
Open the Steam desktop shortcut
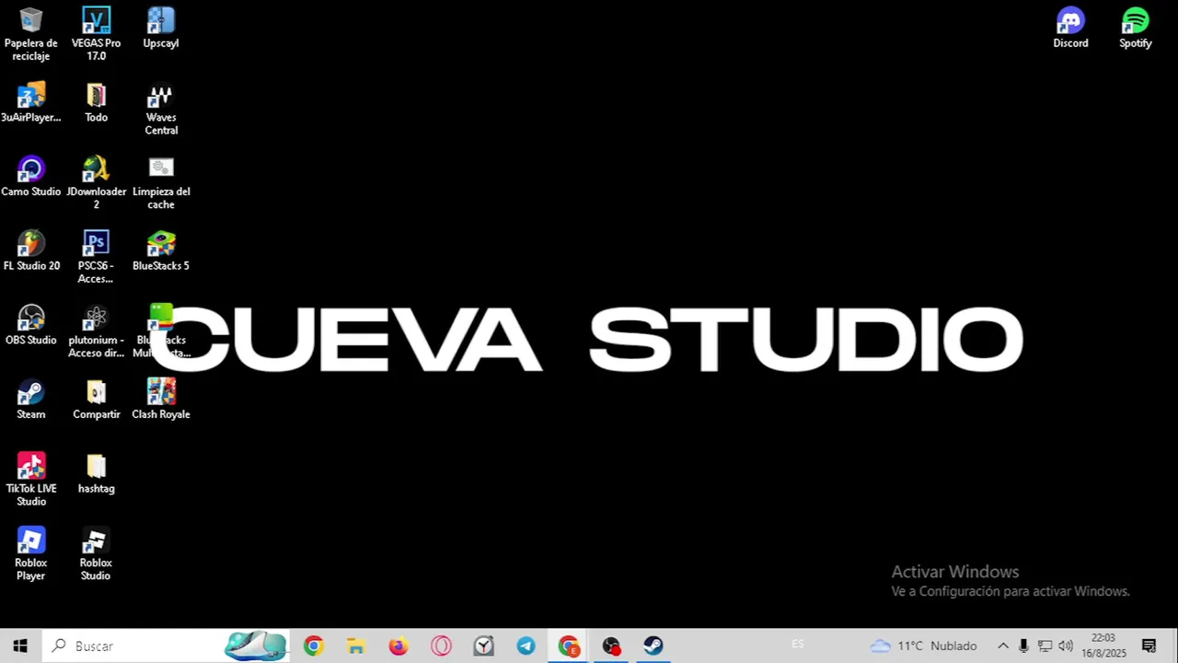tap(30, 400)
